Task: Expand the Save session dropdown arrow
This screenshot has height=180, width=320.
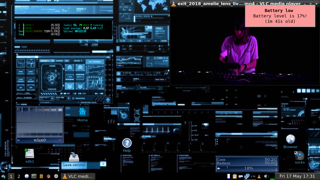Action: pyautogui.click(x=103, y=164)
